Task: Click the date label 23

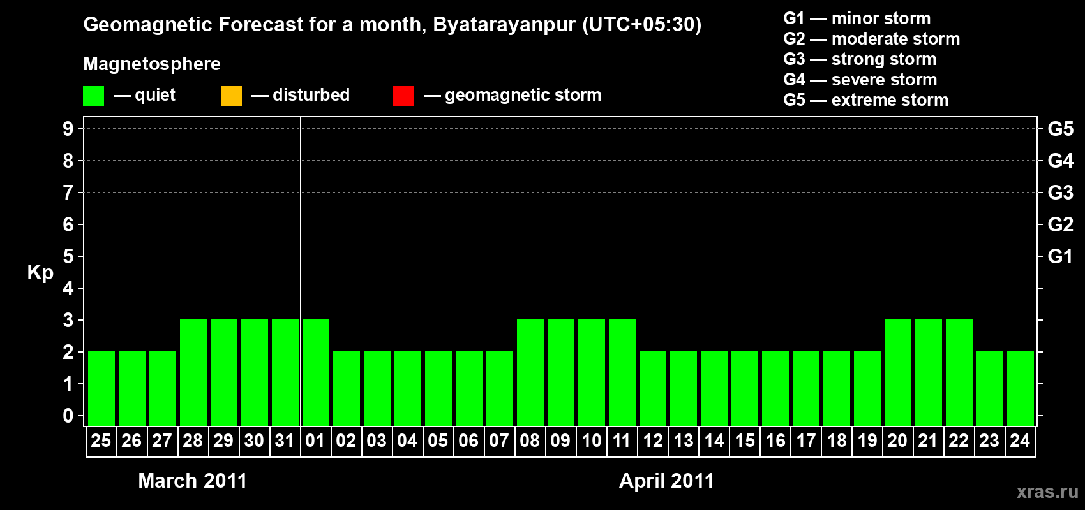Action: pos(989,441)
